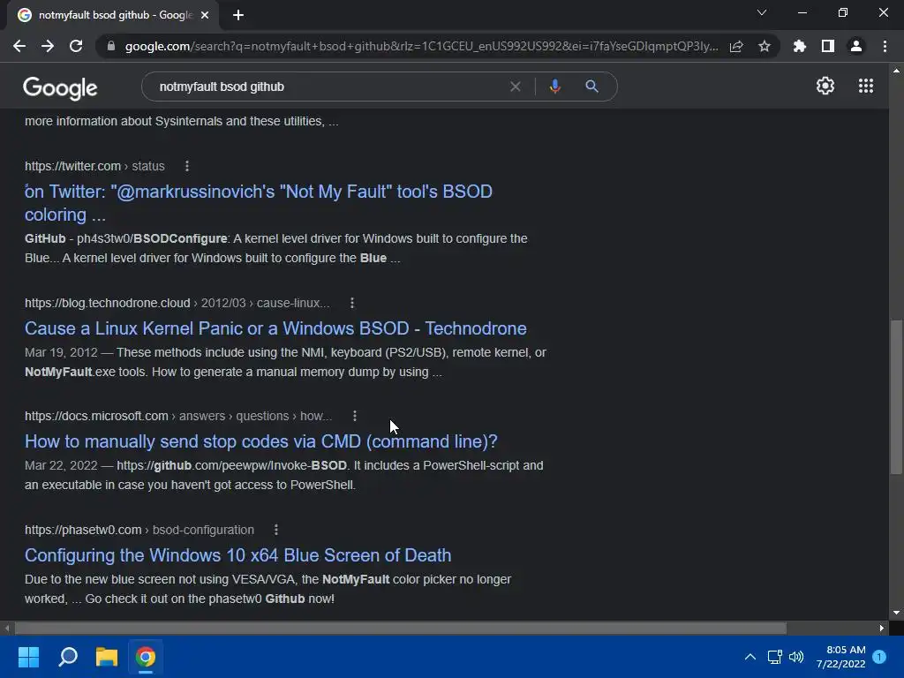Click the Chrome icon in the taskbar
This screenshot has height=678, width=904.
point(146,657)
